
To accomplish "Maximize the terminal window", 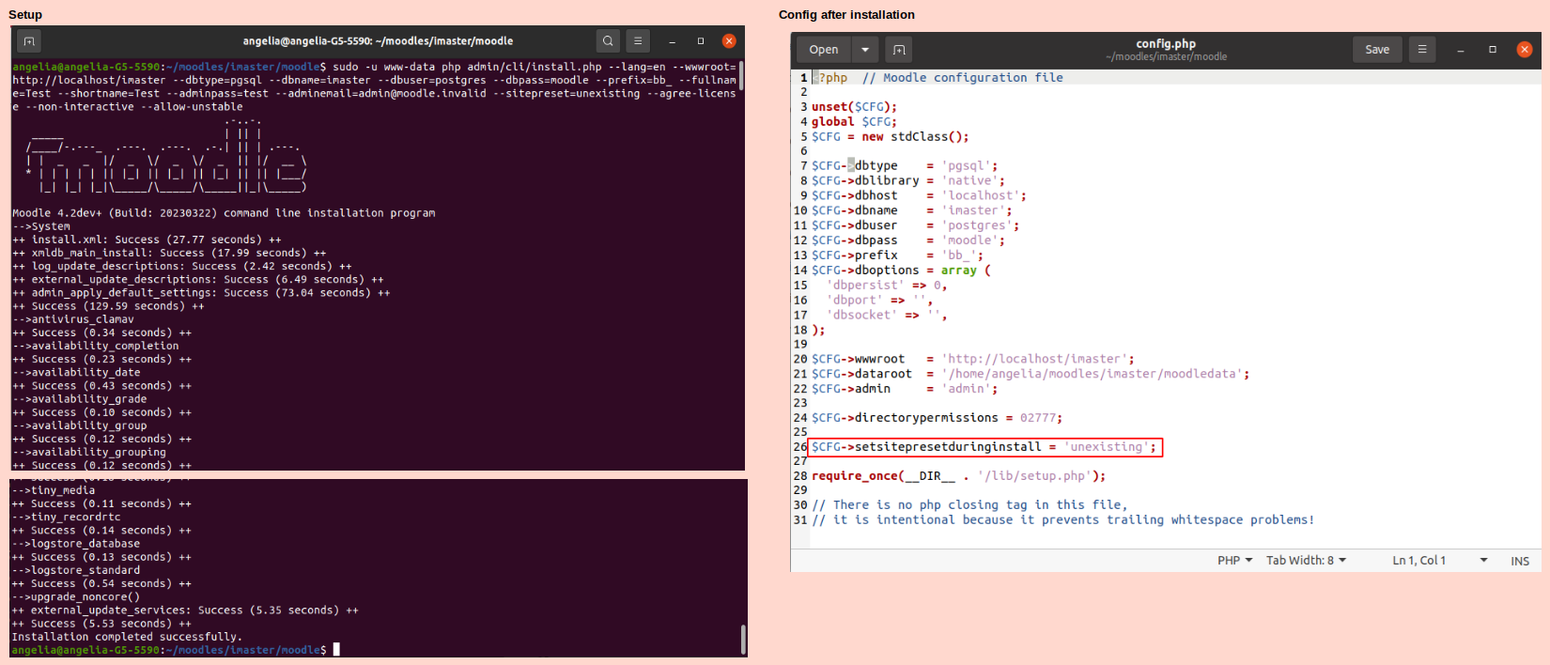I will pyautogui.click(x=701, y=41).
